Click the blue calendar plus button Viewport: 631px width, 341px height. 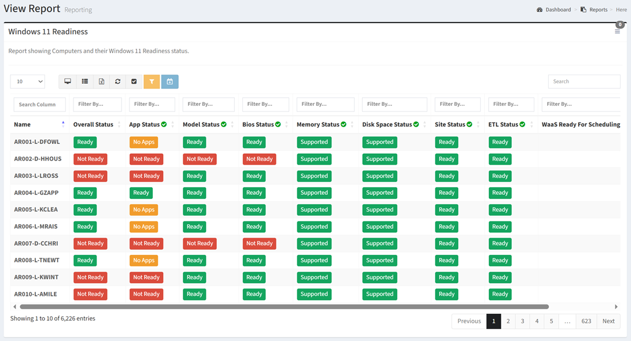[169, 81]
